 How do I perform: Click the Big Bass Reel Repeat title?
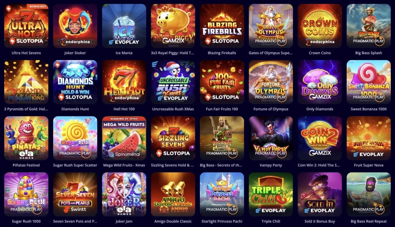pyautogui.click(x=368, y=221)
